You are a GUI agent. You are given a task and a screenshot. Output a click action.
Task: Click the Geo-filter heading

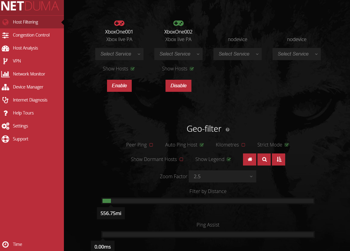204,129
